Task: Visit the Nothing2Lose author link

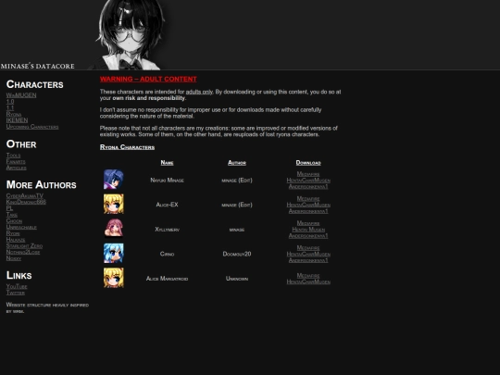Action: pyautogui.click(x=23, y=252)
